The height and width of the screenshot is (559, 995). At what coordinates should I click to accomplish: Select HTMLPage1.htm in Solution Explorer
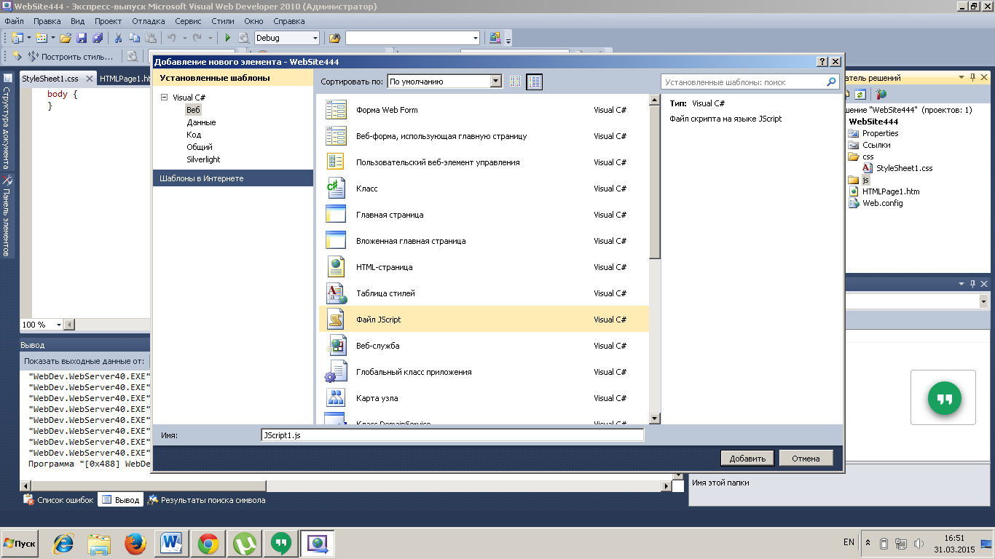[x=891, y=191]
